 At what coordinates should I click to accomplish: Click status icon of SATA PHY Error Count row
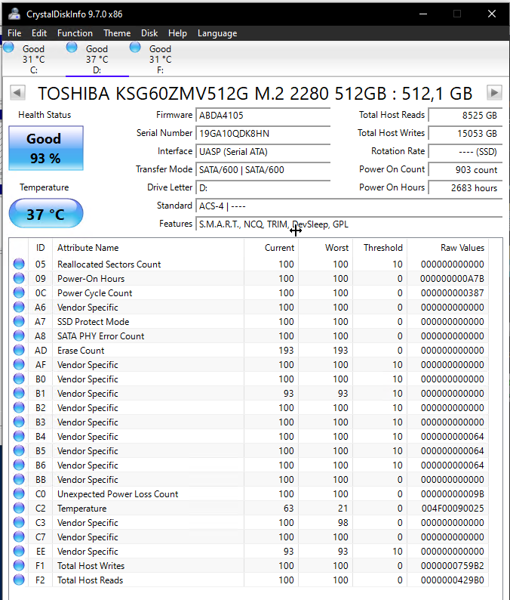point(19,336)
